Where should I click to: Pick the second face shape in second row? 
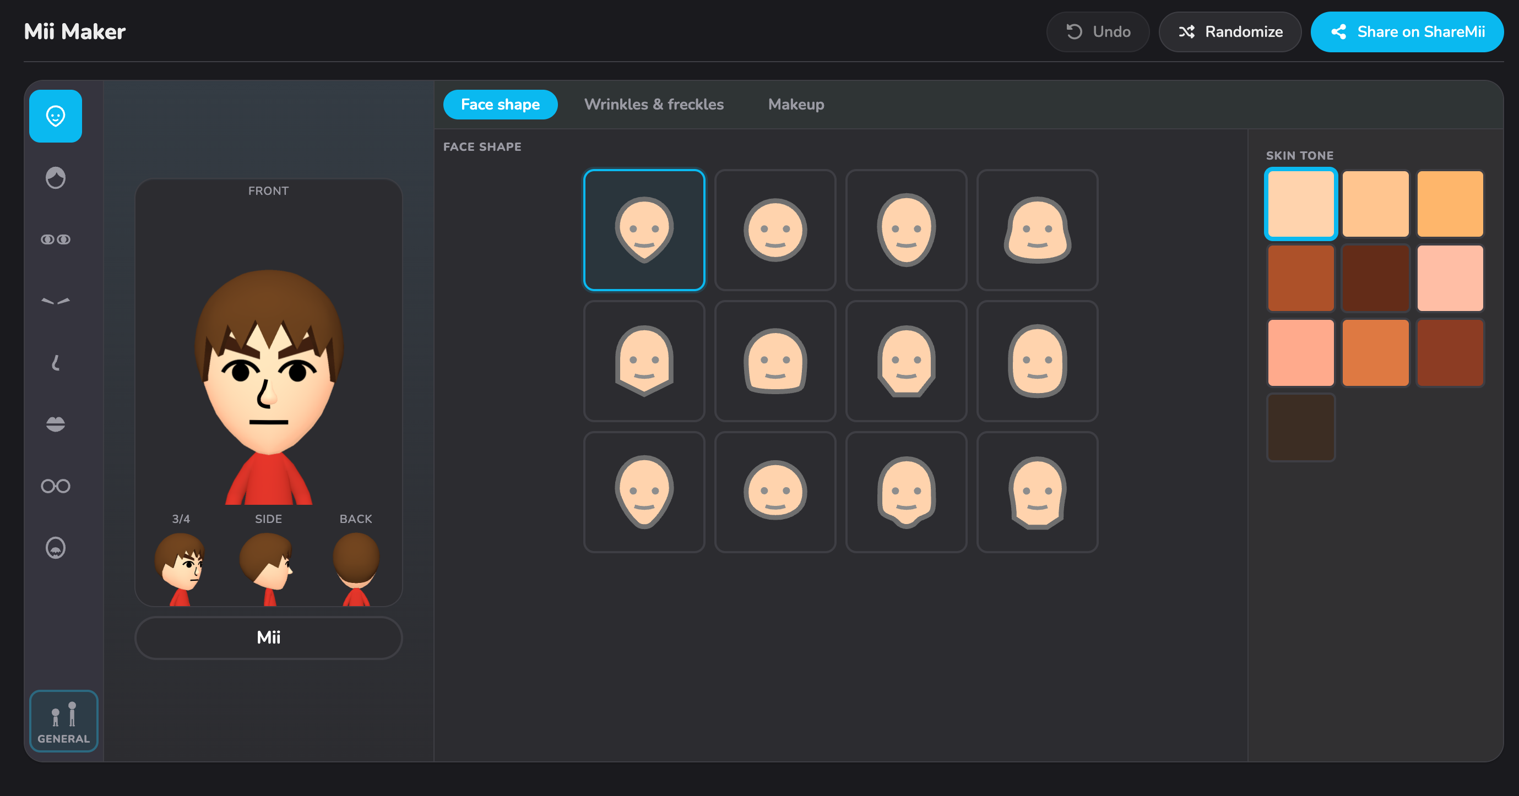tap(775, 361)
